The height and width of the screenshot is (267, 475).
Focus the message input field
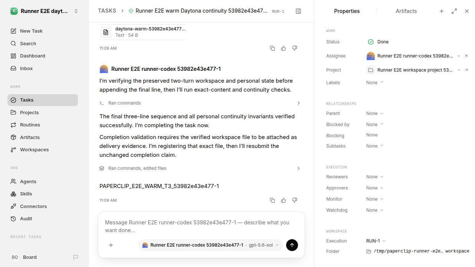(x=201, y=226)
